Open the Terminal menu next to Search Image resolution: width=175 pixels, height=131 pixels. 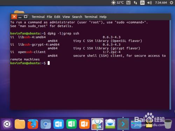[x=91, y=17]
